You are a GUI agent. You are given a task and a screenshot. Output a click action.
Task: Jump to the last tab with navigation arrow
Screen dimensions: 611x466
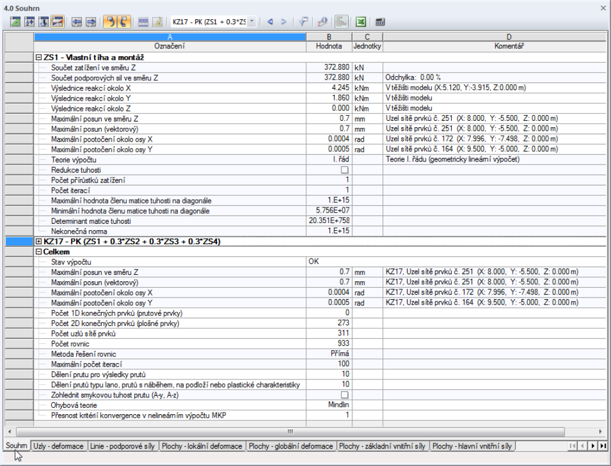[x=603, y=446]
